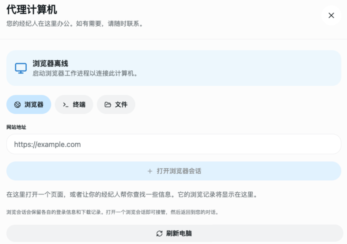
Task: Click the 浏览器离线 heading
Action: pyautogui.click(x=50, y=64)
